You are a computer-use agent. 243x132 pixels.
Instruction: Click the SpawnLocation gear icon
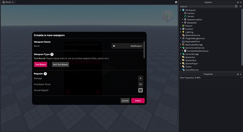185,19
